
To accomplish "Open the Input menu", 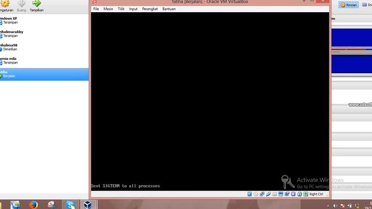I will (x=133, y=9).
